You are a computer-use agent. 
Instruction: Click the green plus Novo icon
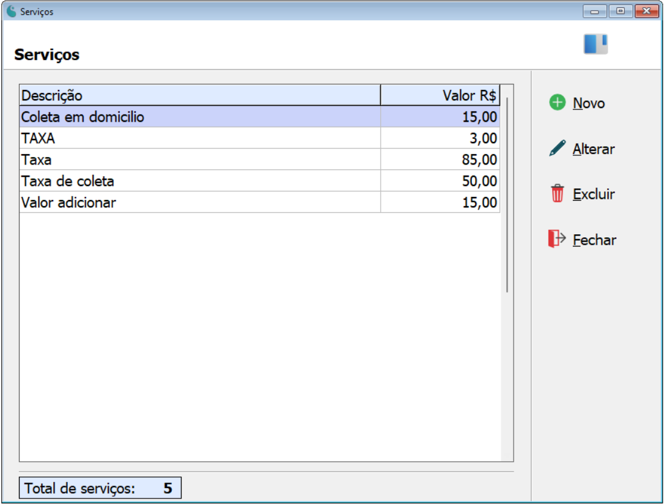557,103
